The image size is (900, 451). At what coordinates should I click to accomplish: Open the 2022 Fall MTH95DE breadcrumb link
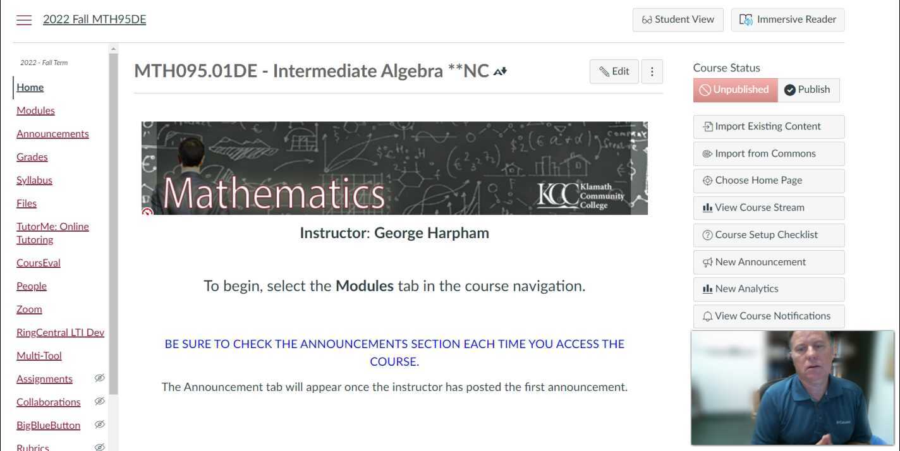[94, 20]
